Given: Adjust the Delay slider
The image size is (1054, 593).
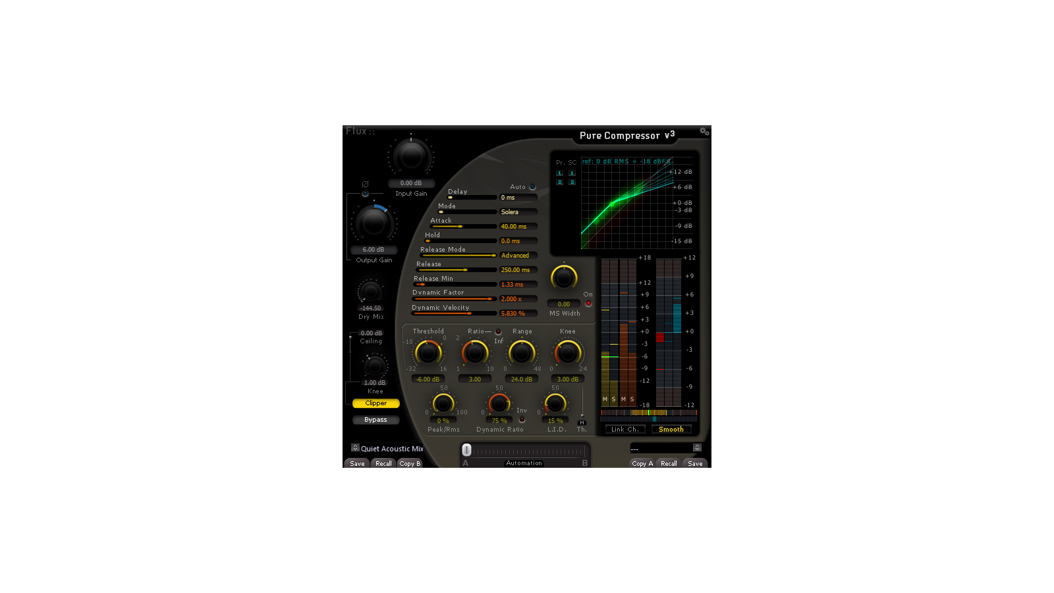Looking at the screenshot, I should point(472,198).
